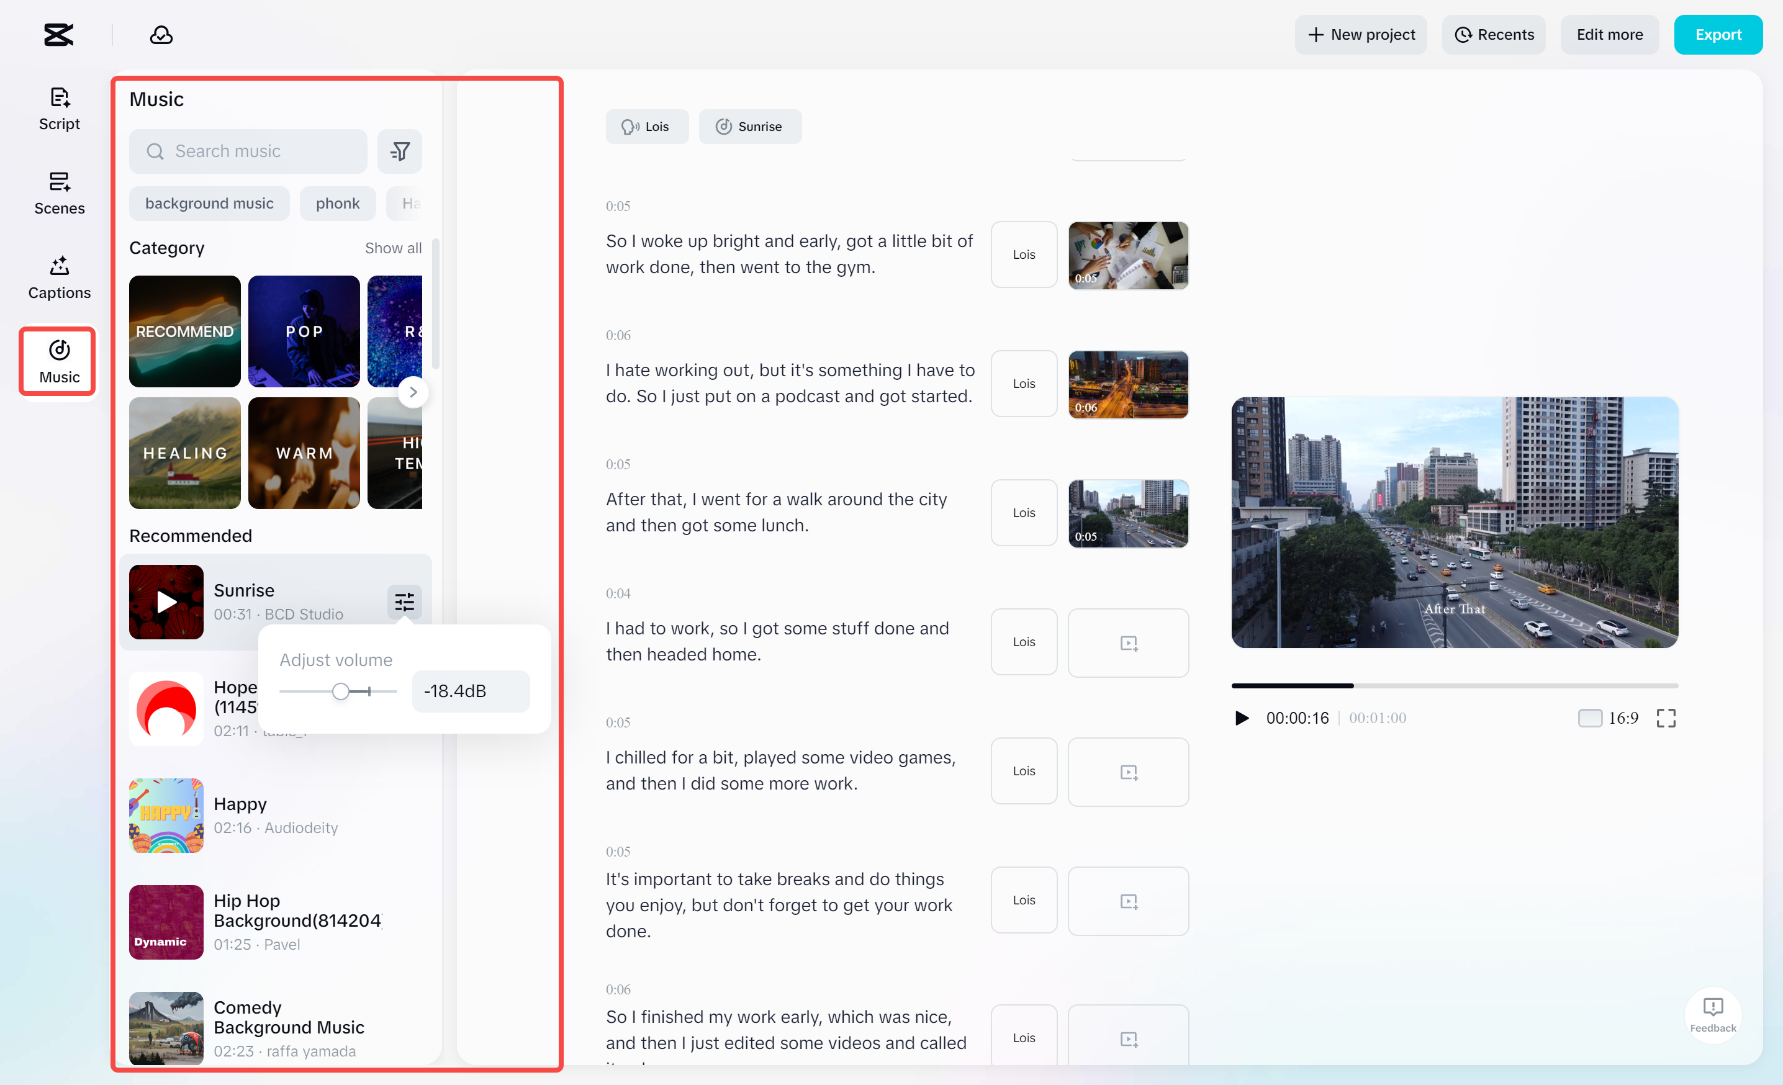This screenshot has width=1783, height=1085.
Task: Click the cloud sync icon in the top bar
Action: [161, 34]
